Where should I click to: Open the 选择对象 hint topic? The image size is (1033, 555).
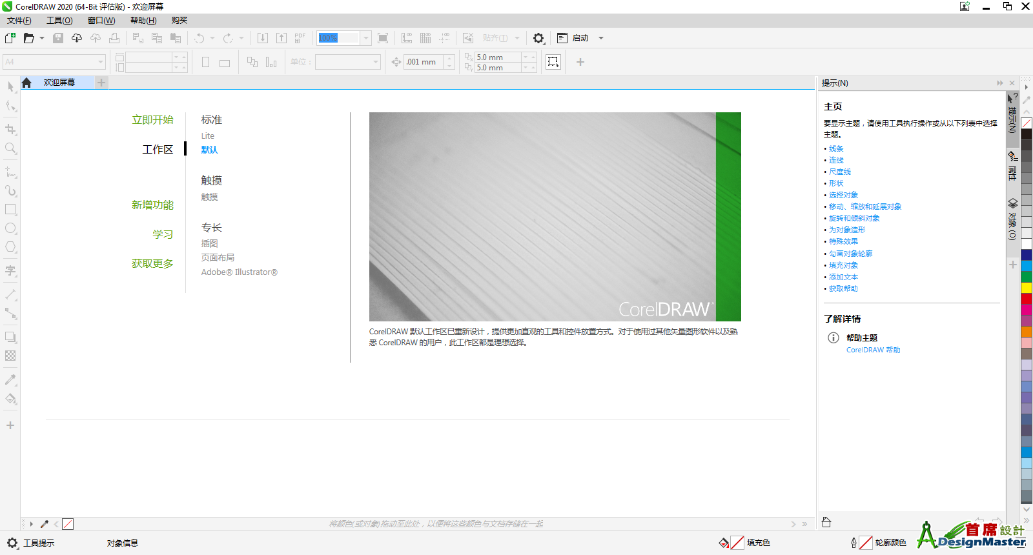point(843,195)
